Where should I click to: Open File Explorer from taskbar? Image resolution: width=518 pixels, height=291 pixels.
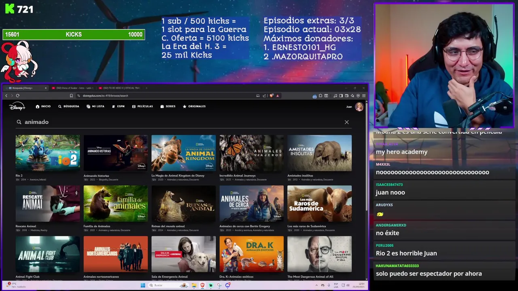tap(194, 285)
